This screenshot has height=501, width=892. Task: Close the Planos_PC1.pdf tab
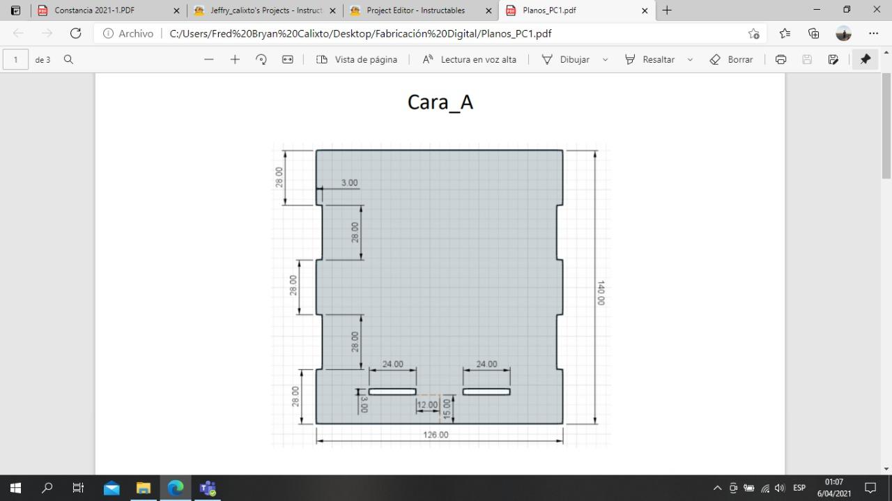[645, 10]
